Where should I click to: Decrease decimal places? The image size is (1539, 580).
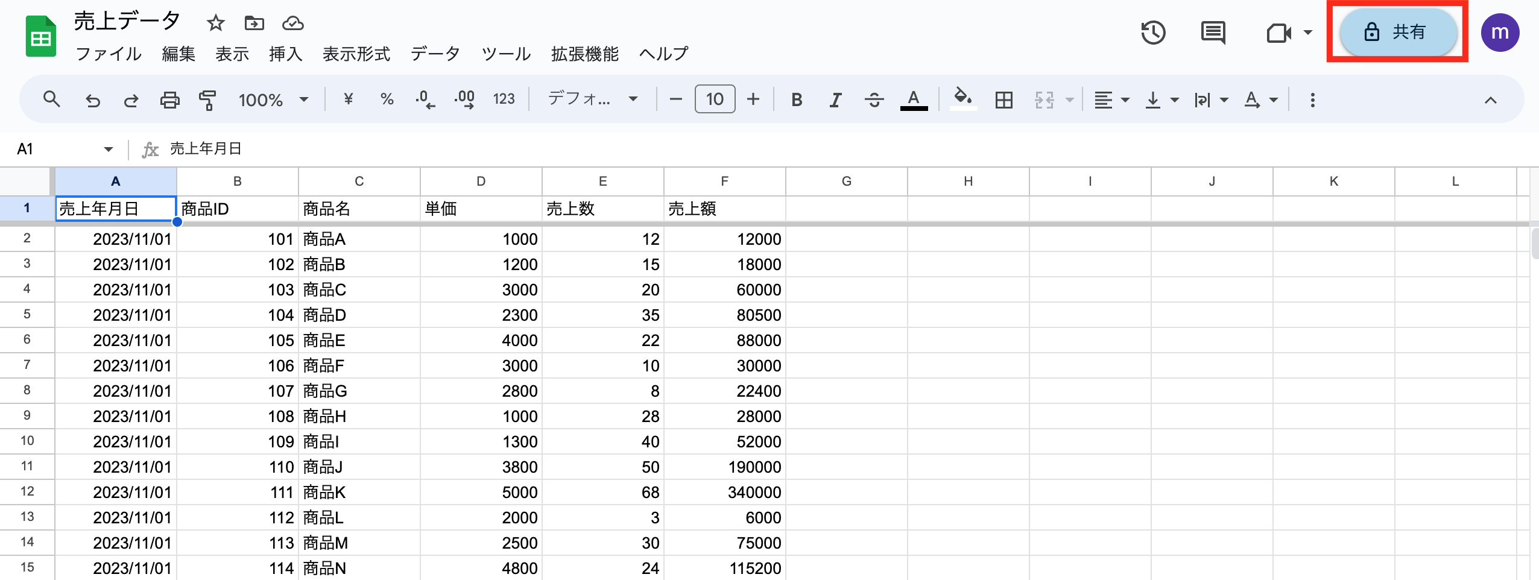(x=425, y=99)
